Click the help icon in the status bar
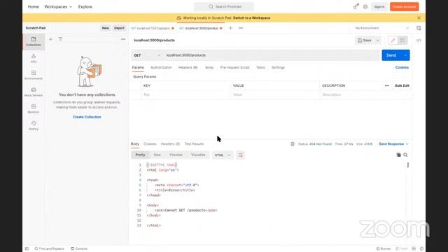The height and width of the screenshot is (252, 448). [421, 248]
